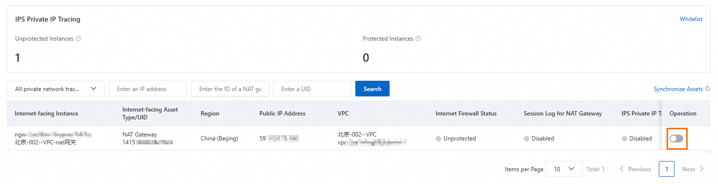Open the Whitelist link
Image resolution: width=718 pixels, height=184 pixels.
pos(691,19)
